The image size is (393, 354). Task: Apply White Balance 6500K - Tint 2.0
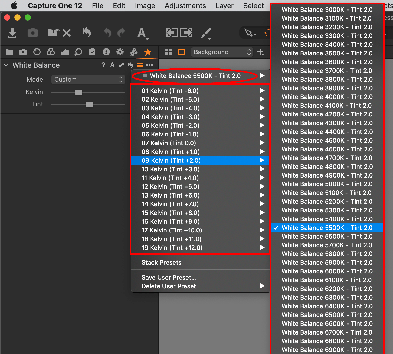327,315
